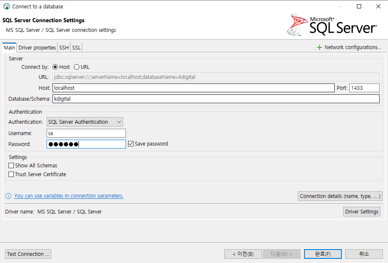Viewport: 388px width, 263px height.
Task: Enable the Trust Server Certificate checkbox
Action: tap(11, 174)
